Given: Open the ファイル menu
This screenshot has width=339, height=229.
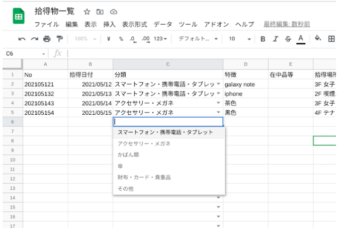Looking at the screenshot, I should (47, 24).
